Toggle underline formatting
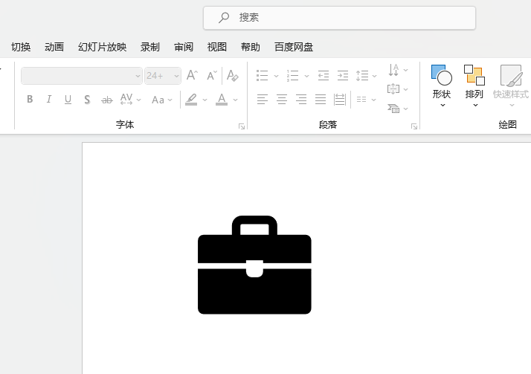This screenshot has height=374, width=531. pyautogui.click(x=68, y=99)
